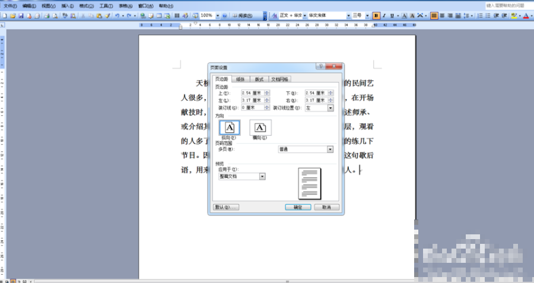The image size is (534, 283).
Task: Align text to the right
Action: 450,15
